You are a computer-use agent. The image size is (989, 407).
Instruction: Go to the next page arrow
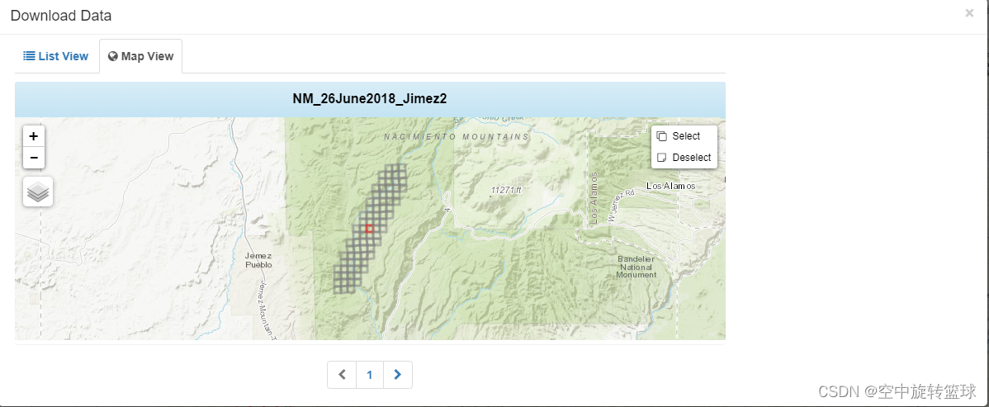pyautogui.click(x=397, y=375)
